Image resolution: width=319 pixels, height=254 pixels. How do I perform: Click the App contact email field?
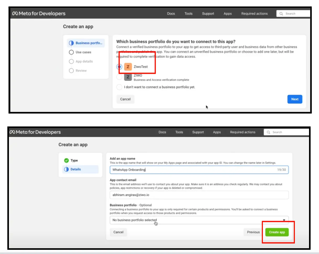[x=199, y=195]
